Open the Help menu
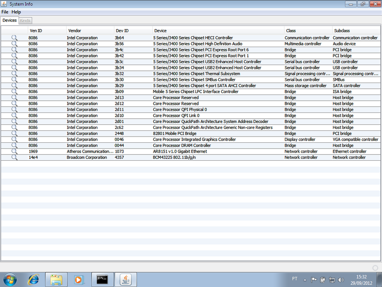Image resolution: width=382 pixels, height=287 pixels. [x=16, y=12]
